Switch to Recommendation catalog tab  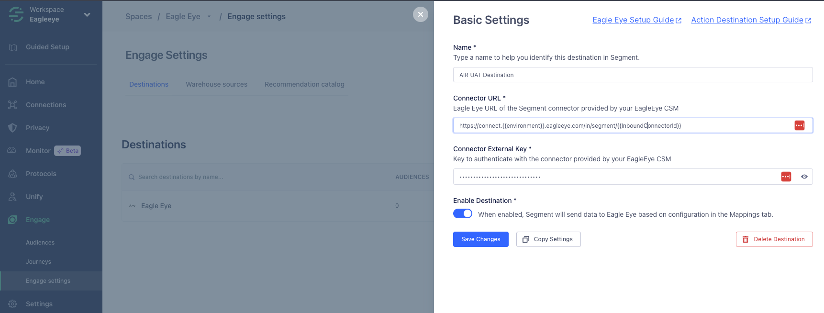(x=304, y=84)
